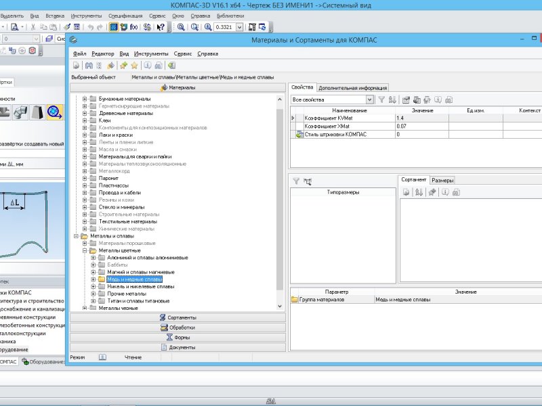Screen dimensions: 542x406
Task: Click the Коэффициент KVMet value cell 1.4
Action: (421, 118)
